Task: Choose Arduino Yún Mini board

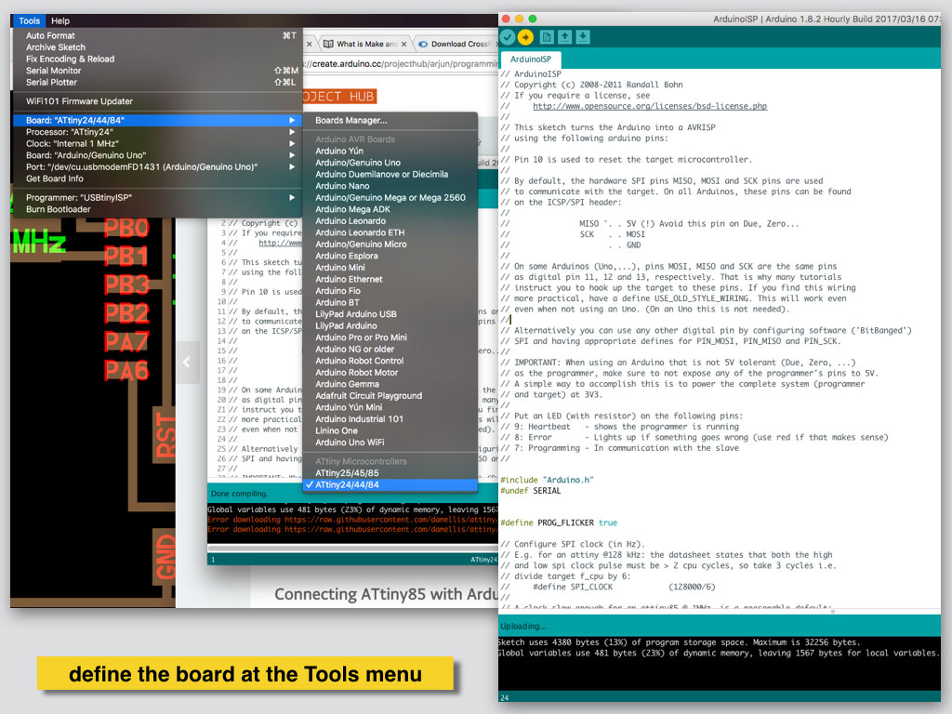Action: click(x=390, y=407)
